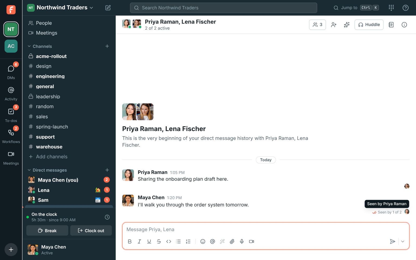Attach a file with paperclip icon

232,242
